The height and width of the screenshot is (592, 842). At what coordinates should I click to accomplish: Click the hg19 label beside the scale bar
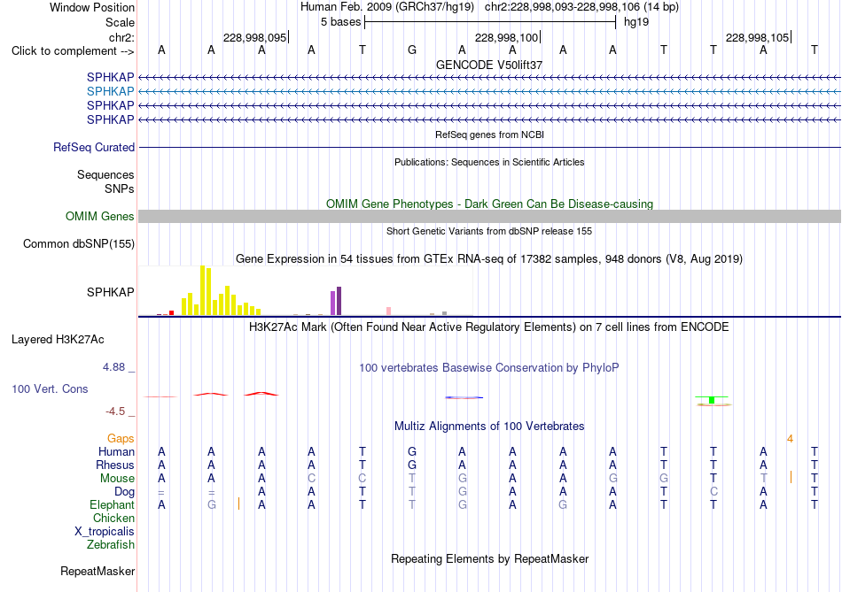click(636, 22)
